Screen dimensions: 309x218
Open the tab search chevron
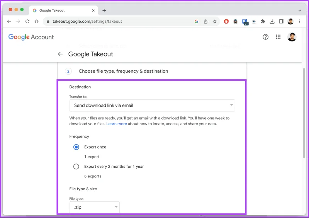point(300,10)
